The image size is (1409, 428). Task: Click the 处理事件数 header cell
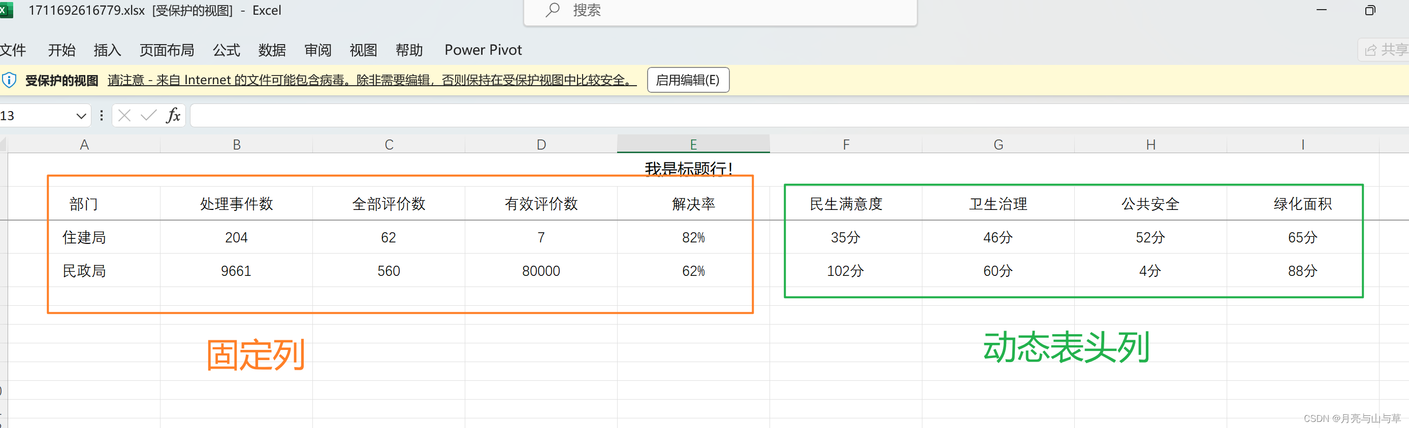coord(236,204)
